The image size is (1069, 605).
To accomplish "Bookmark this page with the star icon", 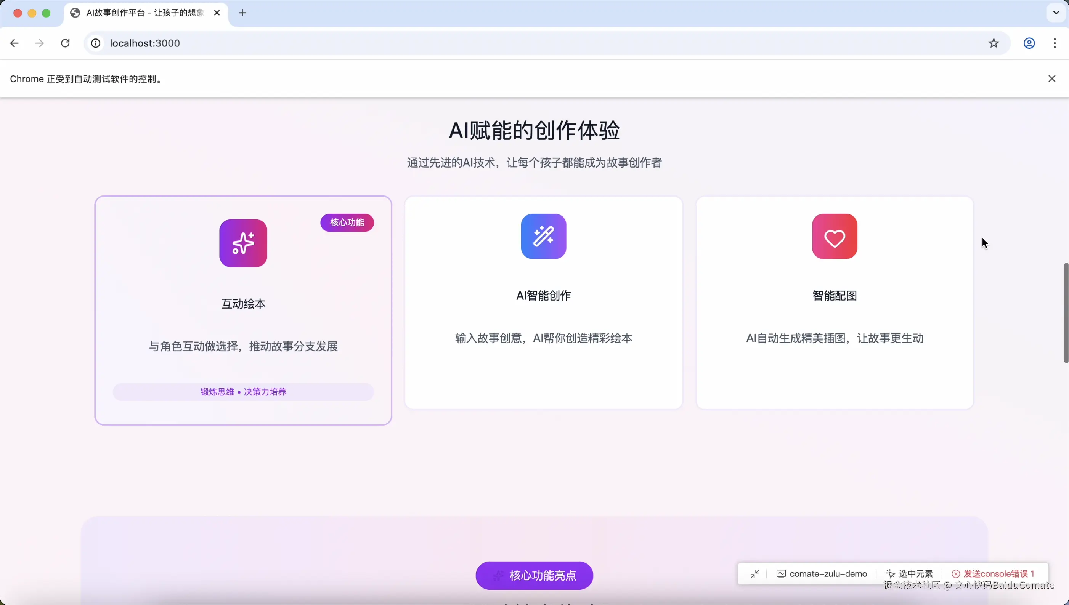I will 994,43.
